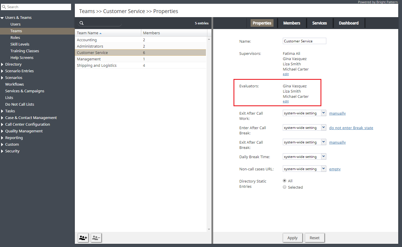402x247 pixels.
Task: Collapse the Users & Teams section
Action: (x=2, y=18)
